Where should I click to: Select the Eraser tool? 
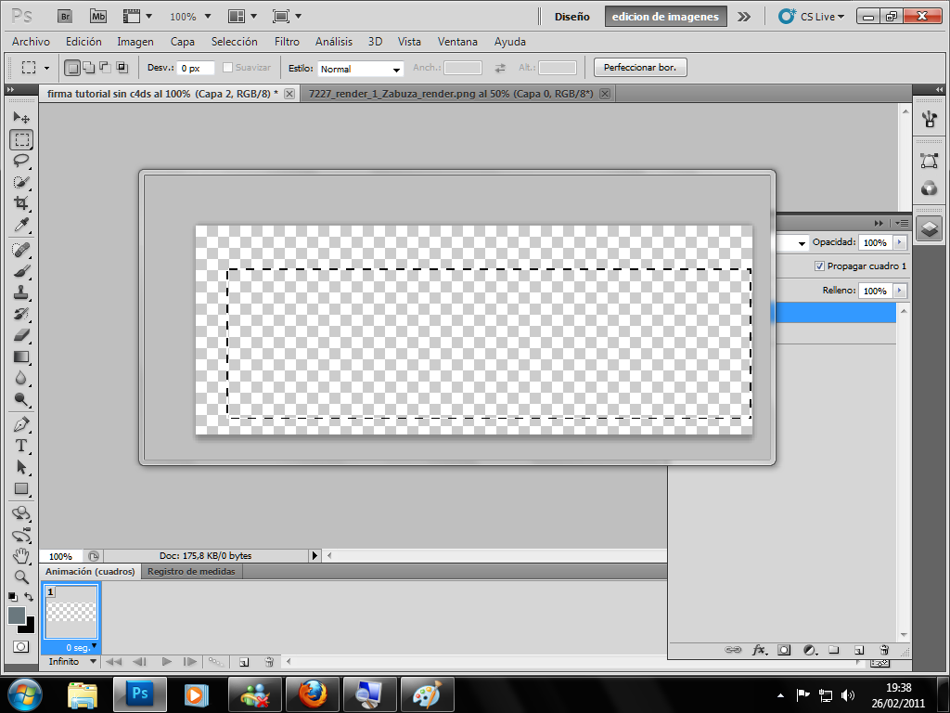pyautogui.click(x=21, y=335)
